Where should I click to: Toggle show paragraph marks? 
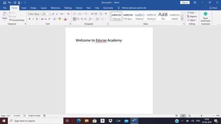[x=106, y=14]
